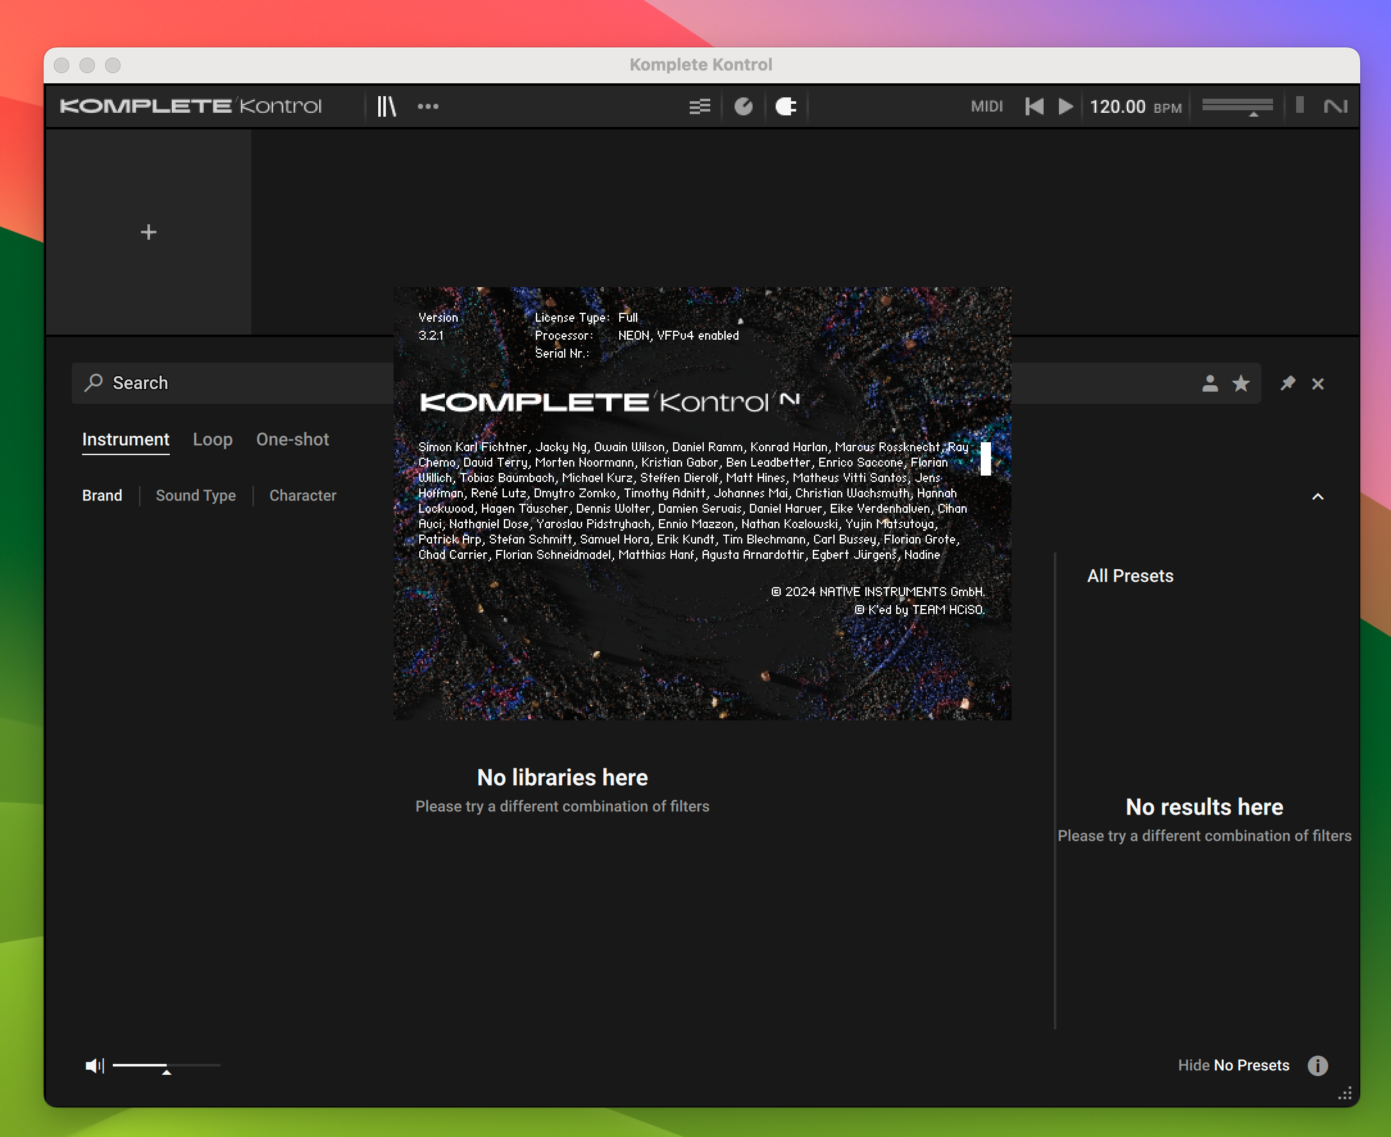
Task: Start playback with the play button
Action: coord(1065,106)
